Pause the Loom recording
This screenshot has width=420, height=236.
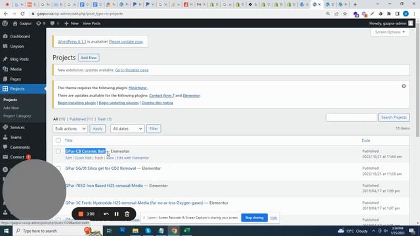click(x=117, y=214)
